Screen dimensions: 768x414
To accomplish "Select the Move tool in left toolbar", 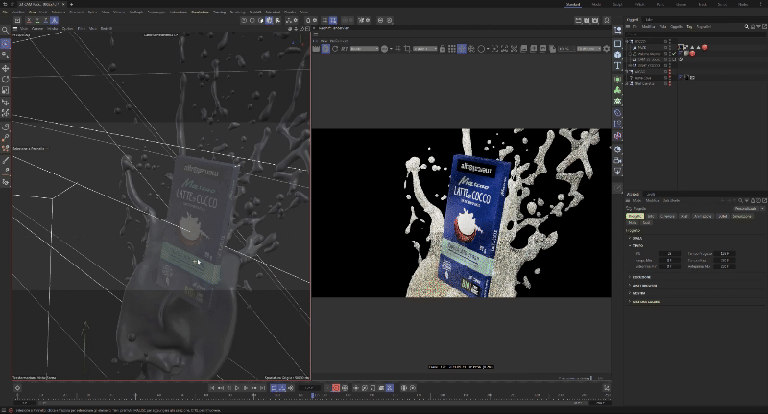I will click(6, 68).
